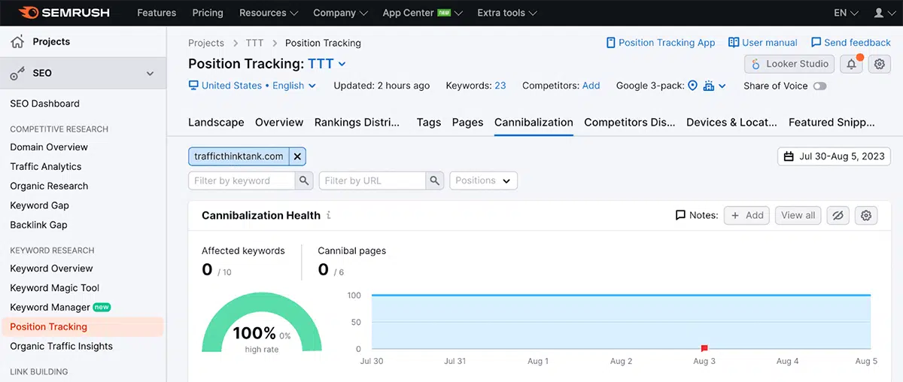Click the Keywords count 23 link
Image resolution: width=903 pixels, height=382 pixels.
coord(500,86)
